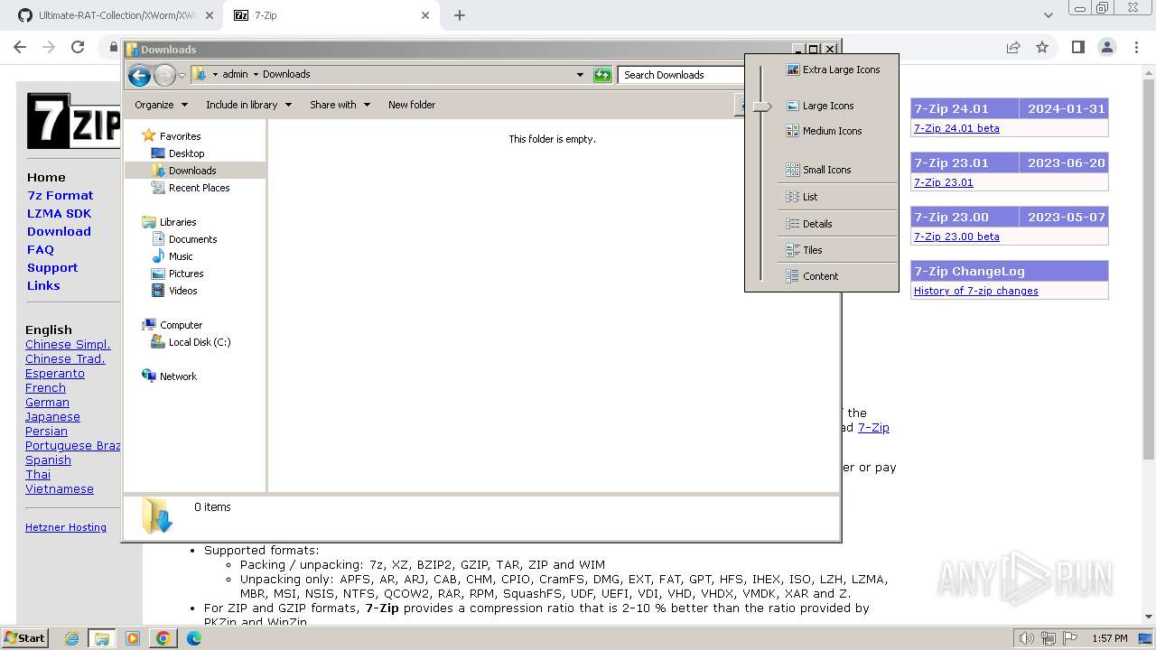Click the Explorer Forward arrow button
The height and width of the screenshot is (650, 1156).
164,75
